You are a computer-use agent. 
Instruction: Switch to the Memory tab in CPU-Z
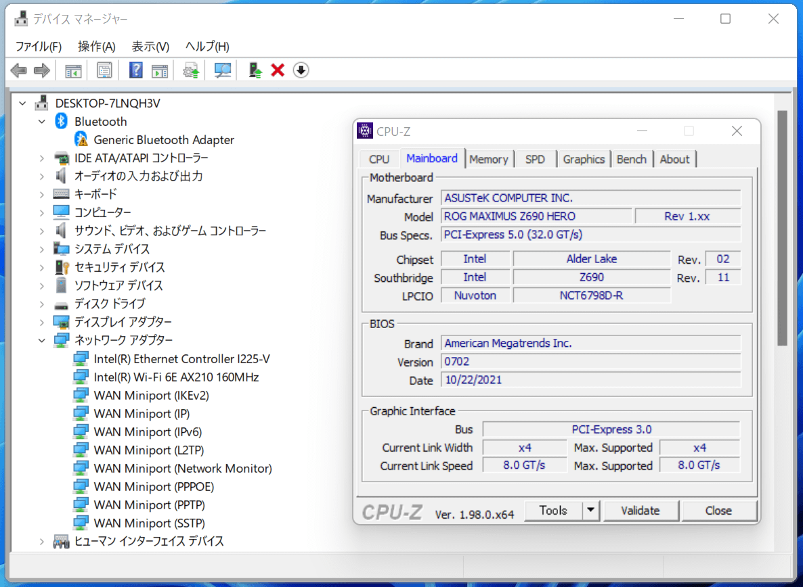click(x=489, y=159)
